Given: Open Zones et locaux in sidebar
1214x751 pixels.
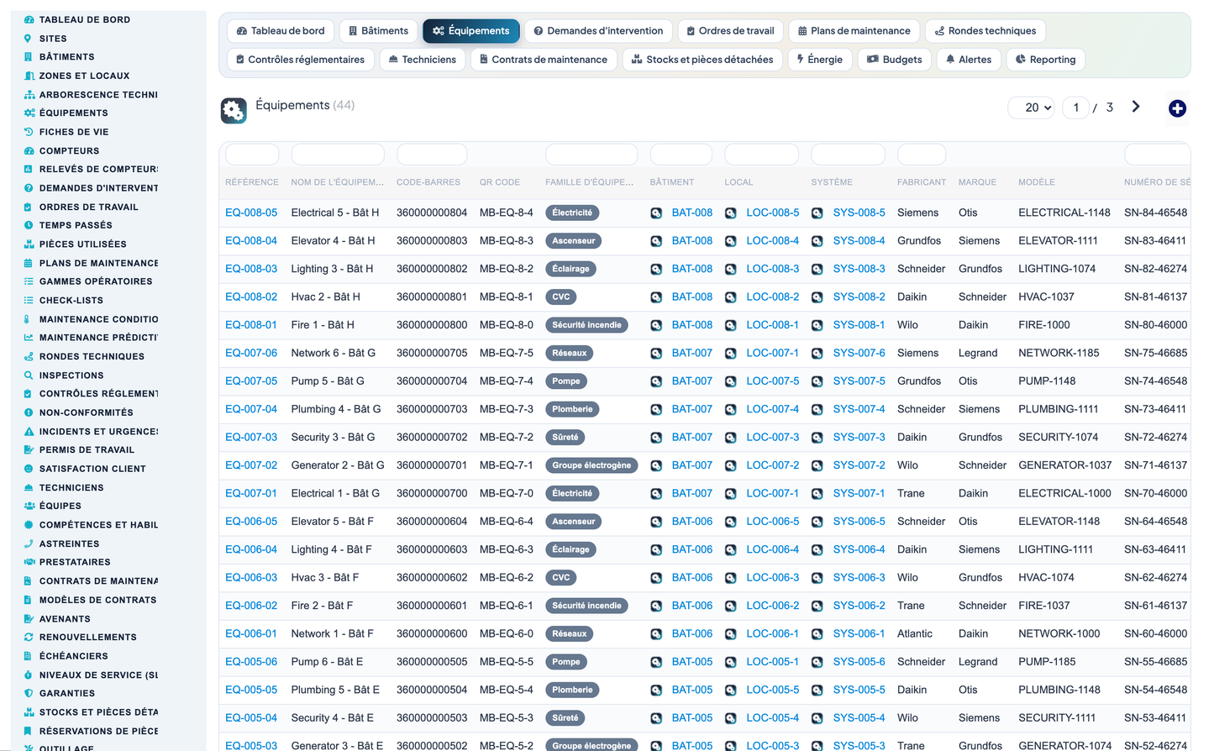Looking at the screenshot, I should tap(84, 76).
